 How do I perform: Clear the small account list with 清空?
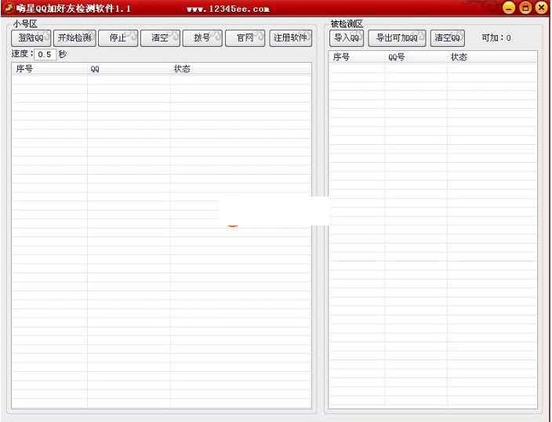(160, 38)
